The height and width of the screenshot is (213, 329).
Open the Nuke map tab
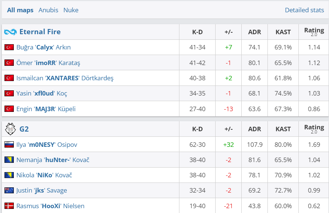71,10
